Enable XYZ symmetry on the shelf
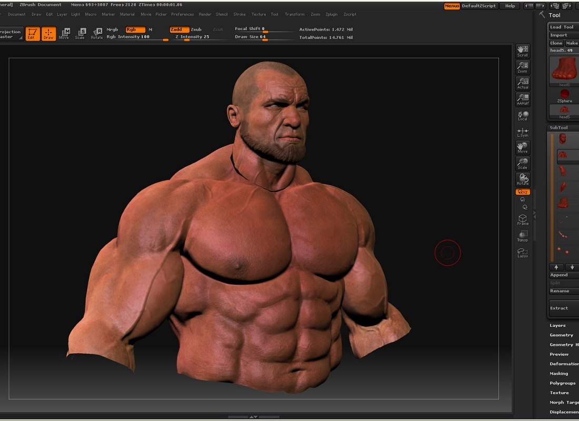 (522, 192)
